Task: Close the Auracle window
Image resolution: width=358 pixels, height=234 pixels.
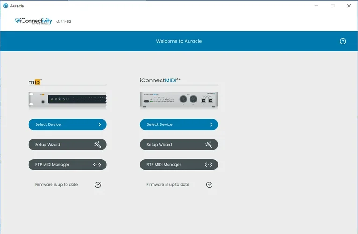Action: 349,6
